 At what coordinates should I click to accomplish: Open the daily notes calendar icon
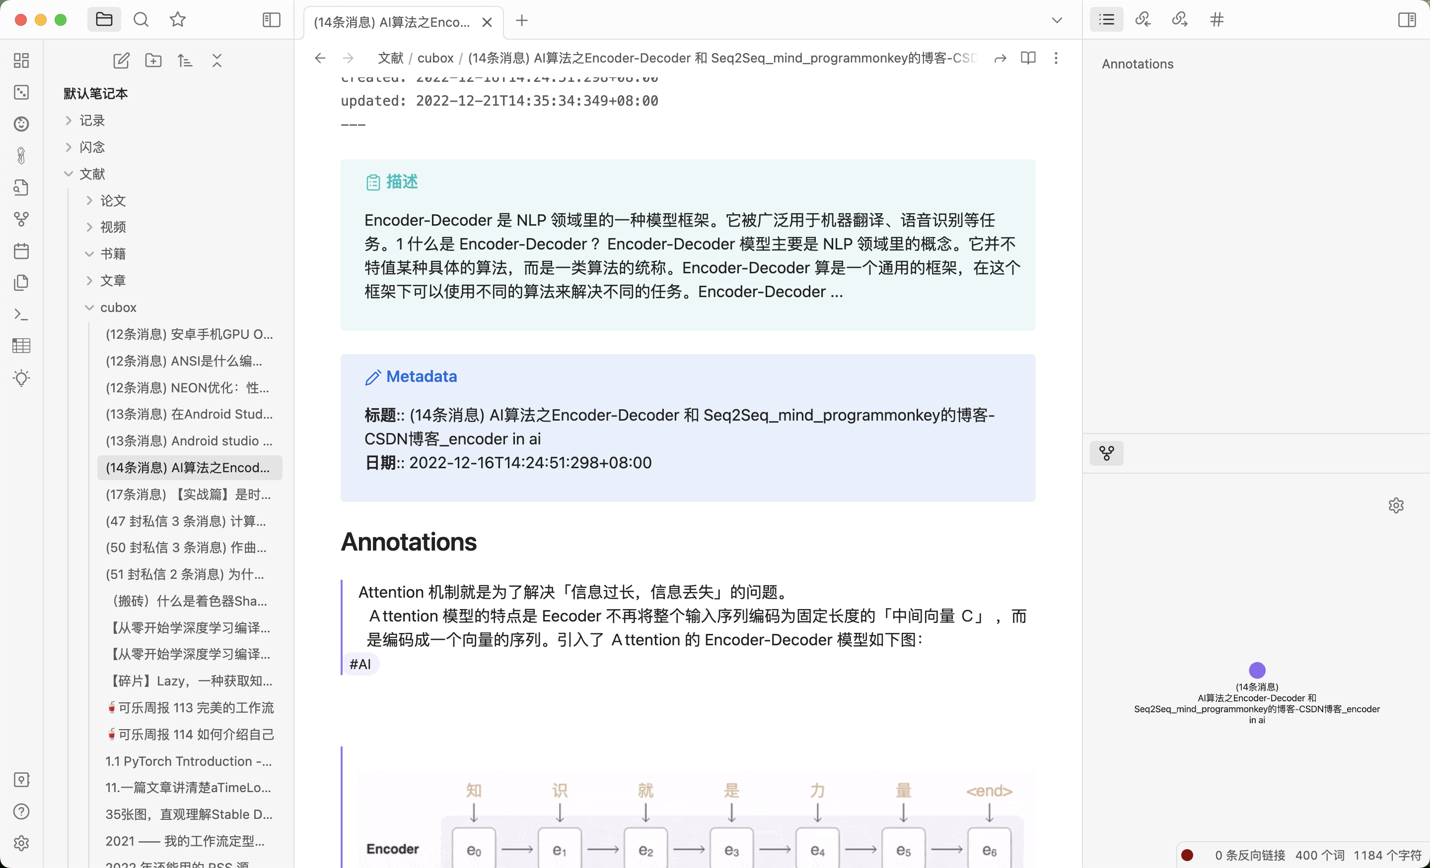click(x=21, y=251)
